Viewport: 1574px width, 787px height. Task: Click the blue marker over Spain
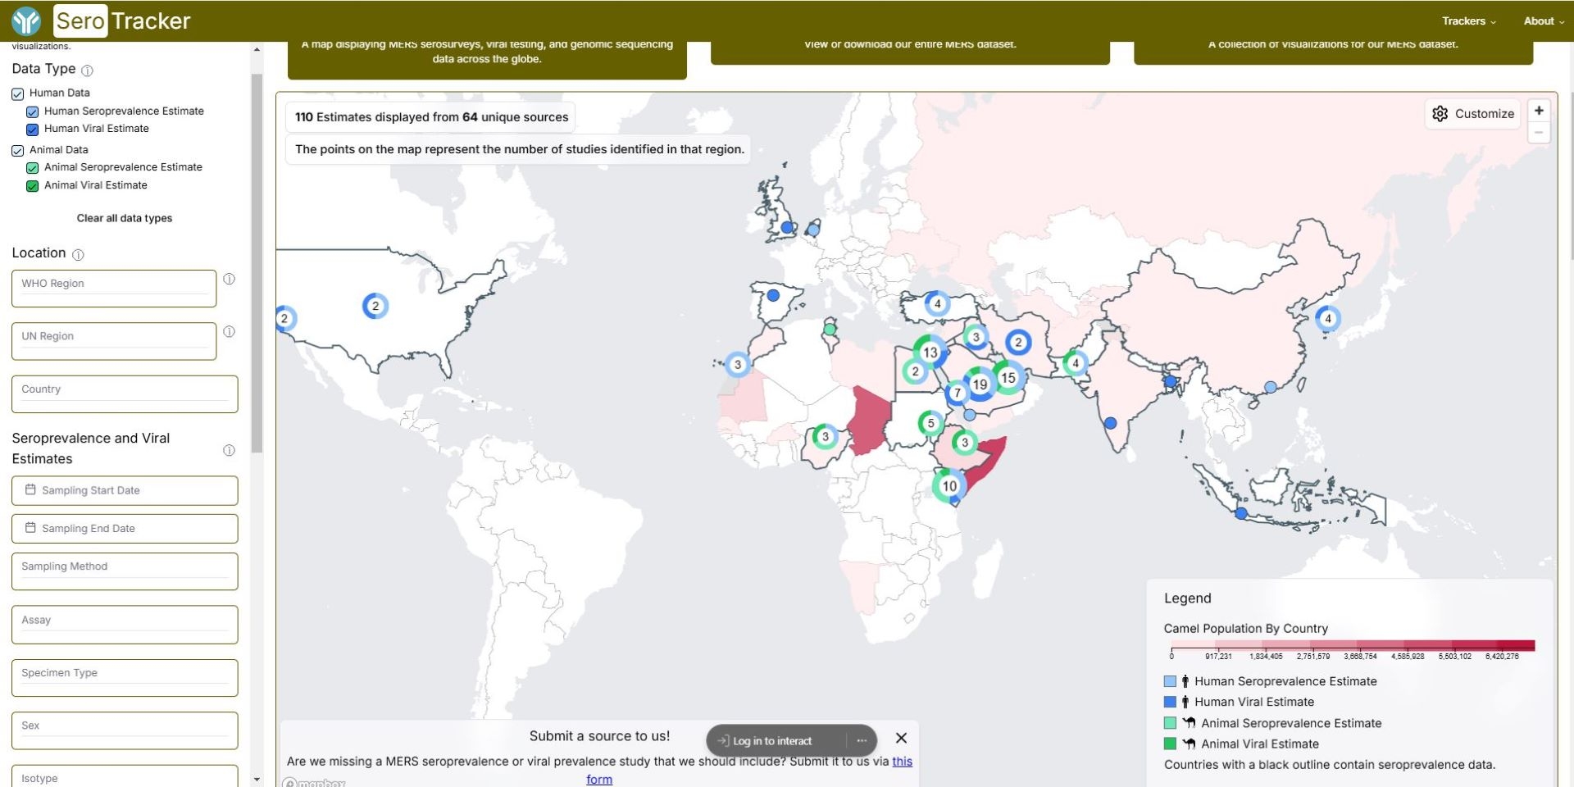(773, 295)
